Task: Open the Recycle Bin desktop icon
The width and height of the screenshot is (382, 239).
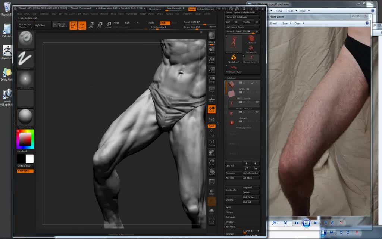Action: point(7,9)
